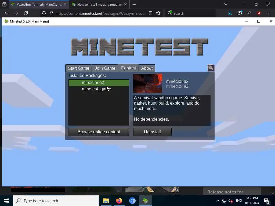The image size is (275, 206).
Task: Open the list all tabs dropdown
Action: (226, 4)
